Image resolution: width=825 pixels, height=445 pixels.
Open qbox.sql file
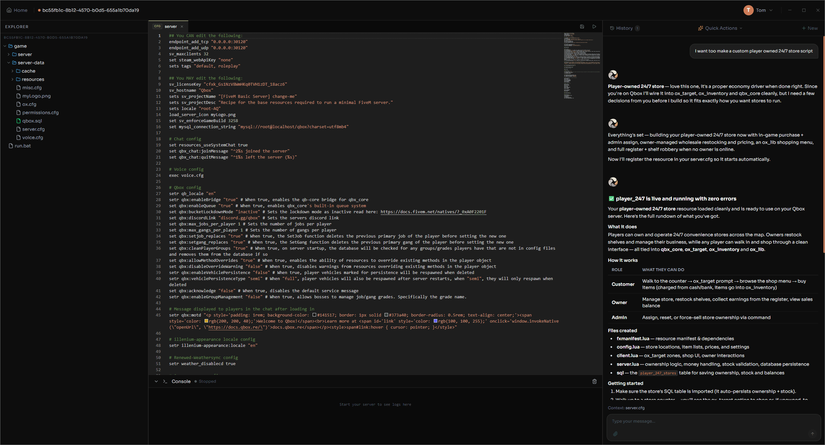32,121
